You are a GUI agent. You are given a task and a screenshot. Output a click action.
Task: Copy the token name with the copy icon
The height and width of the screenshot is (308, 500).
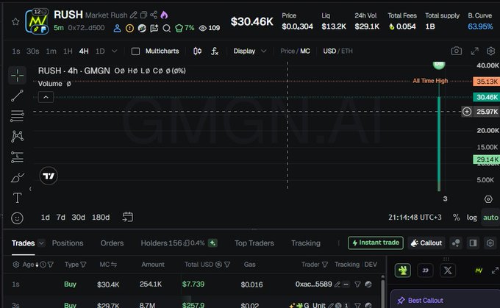pyautogui.click(x=144, y=15)
